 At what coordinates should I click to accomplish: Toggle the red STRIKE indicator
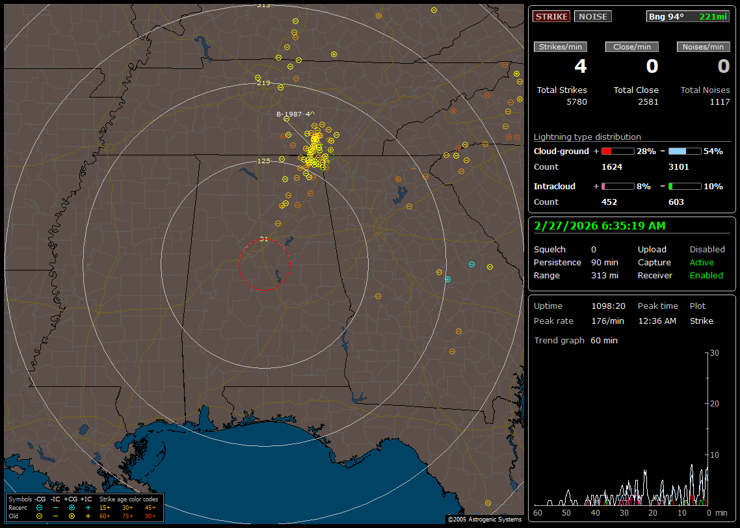tap(551, 17)
